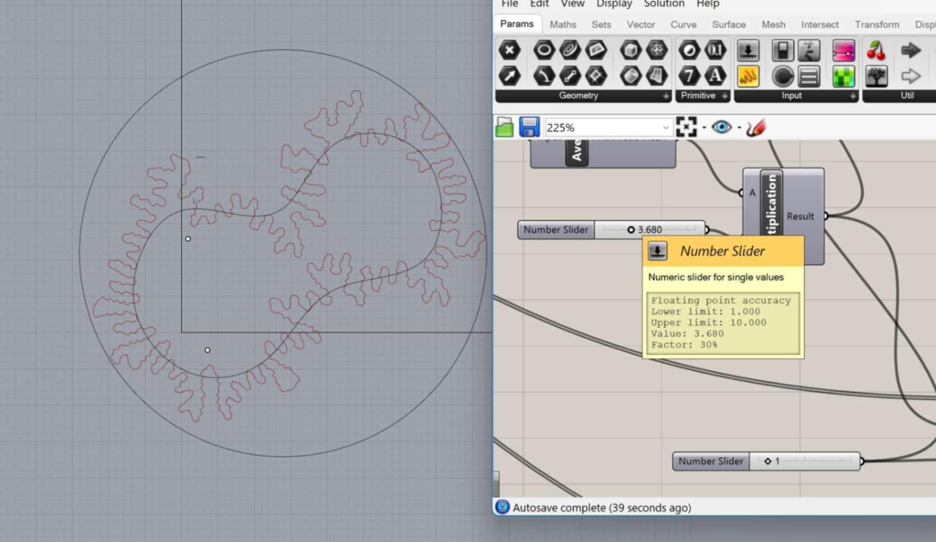Switch to the Sets tab
936x542 pixels.
coord(601,25)
